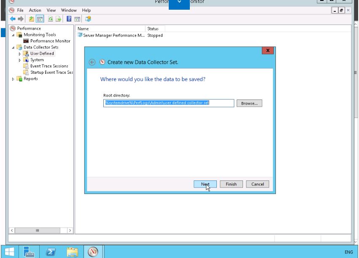The image size is (359, 258).
Task: Select Monitoring Tools in the tree
Action: pos(40,35)
